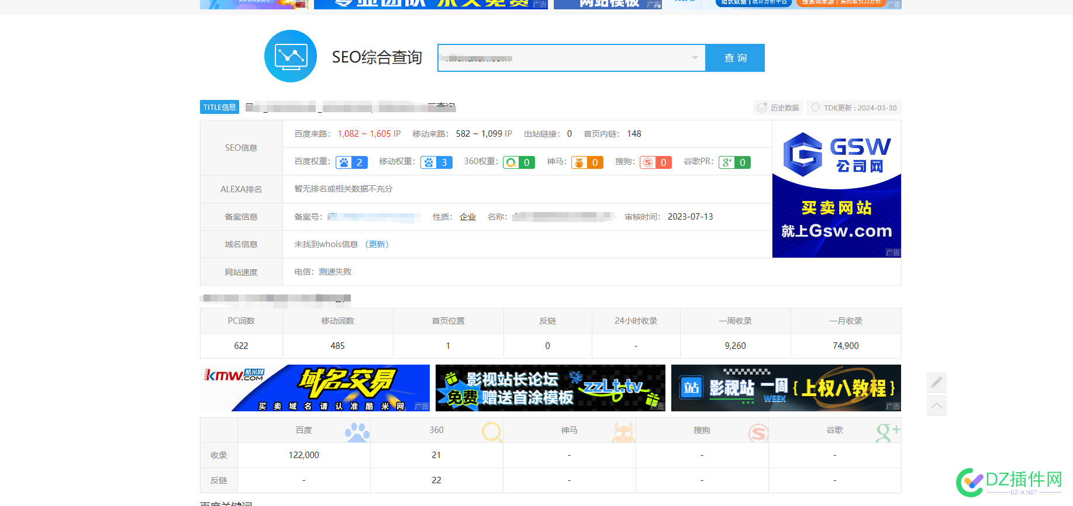1073x506 pixels.
Task: Click the 360 magnifier icon header
Action: point(492,432)
